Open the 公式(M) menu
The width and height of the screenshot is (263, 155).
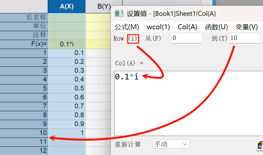coord(127,27)
